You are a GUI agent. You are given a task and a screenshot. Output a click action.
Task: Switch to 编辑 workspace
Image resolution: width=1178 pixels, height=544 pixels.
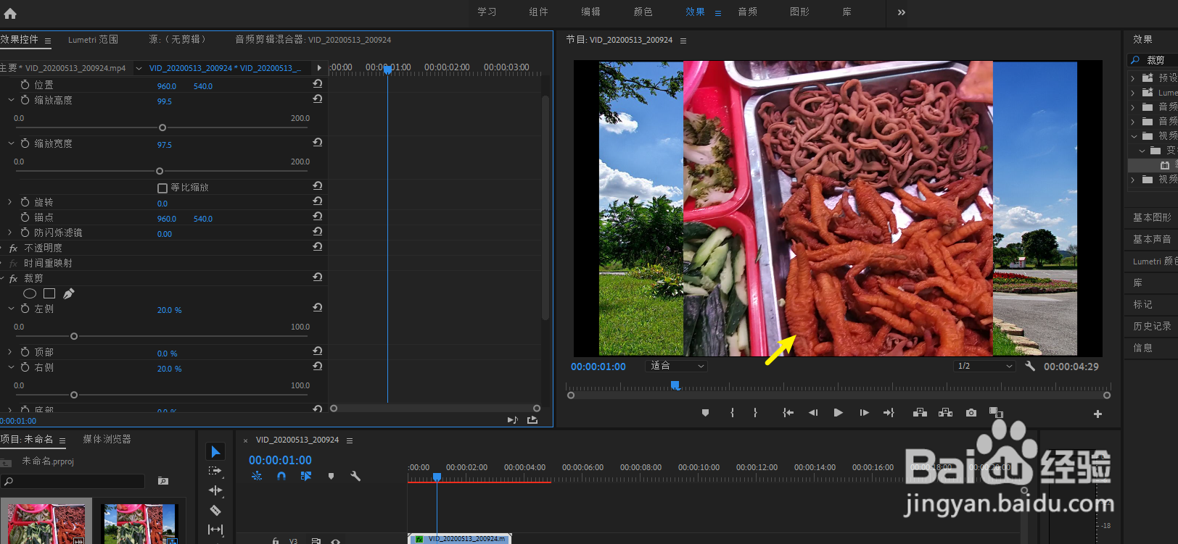(591, 12)
